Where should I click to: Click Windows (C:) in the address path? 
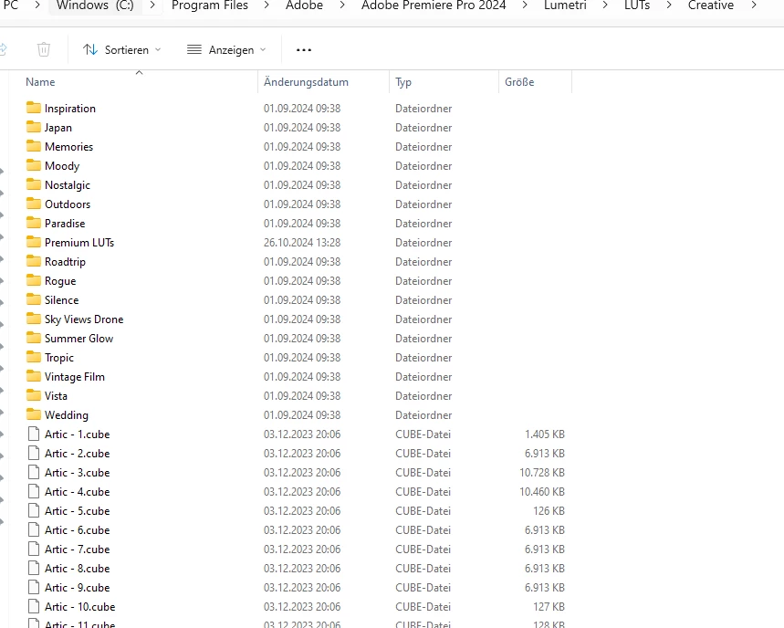coord(95,5)
